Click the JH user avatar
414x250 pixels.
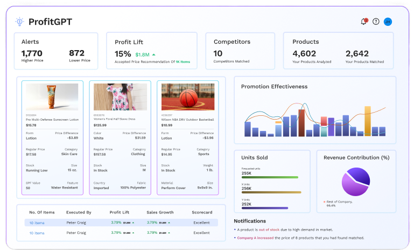tap(388, 22)
